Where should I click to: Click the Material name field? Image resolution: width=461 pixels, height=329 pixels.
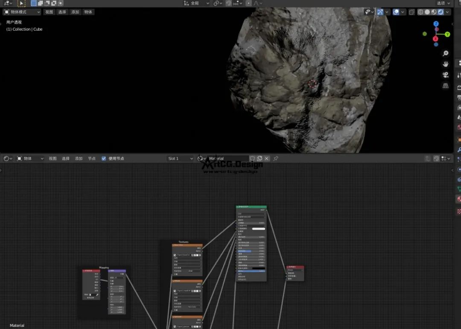coord(227,158)
